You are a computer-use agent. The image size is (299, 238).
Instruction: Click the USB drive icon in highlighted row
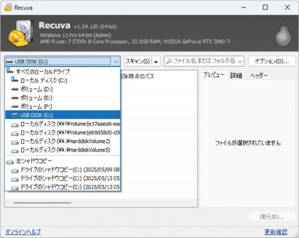pos(15,115)
